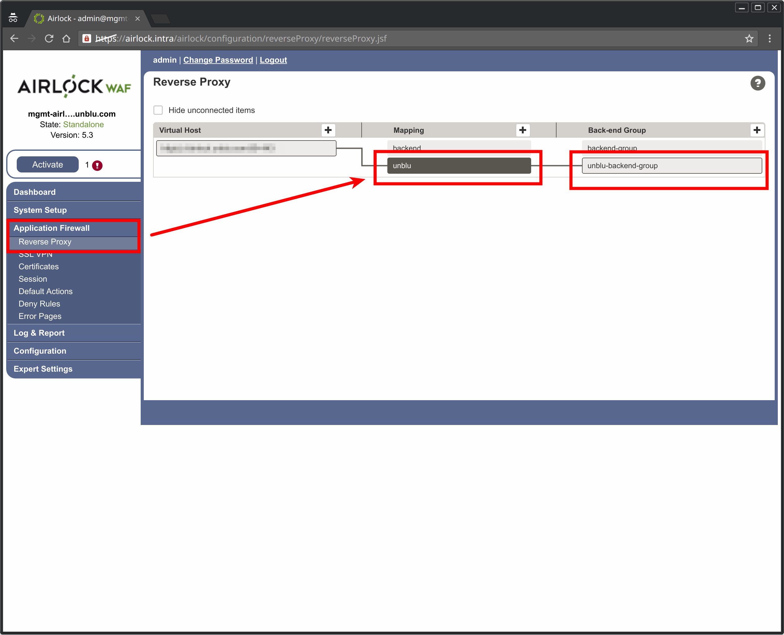This screenshot has width=784, height=635.
Task: Open the Deny Rules submenu item
Action: [39, 304]
